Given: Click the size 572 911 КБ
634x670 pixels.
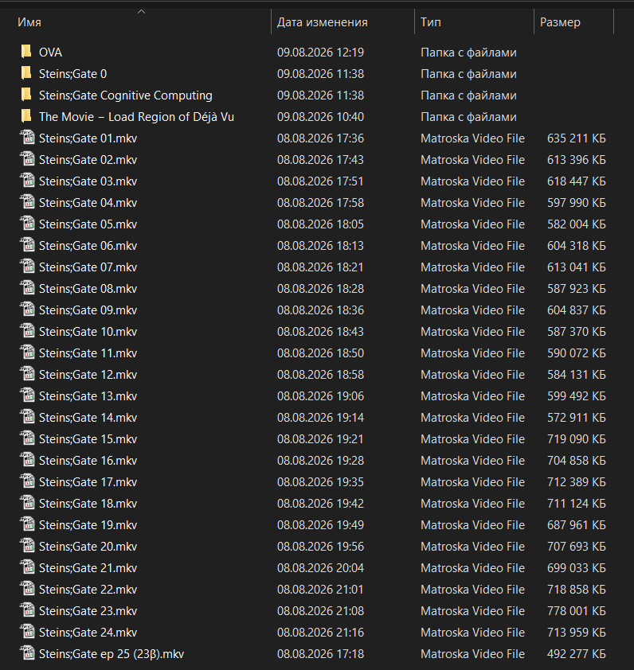Looking at the screenshot, I should pyautogui.click(x=576, y=418).
